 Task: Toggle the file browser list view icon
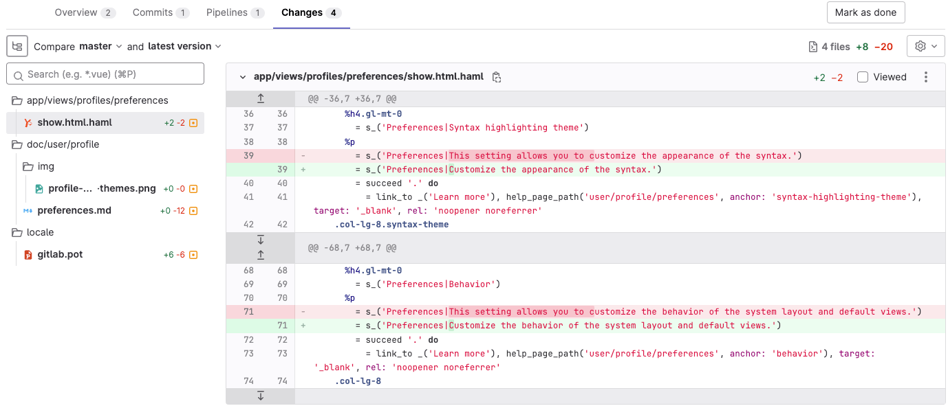[x=17, y=46]
